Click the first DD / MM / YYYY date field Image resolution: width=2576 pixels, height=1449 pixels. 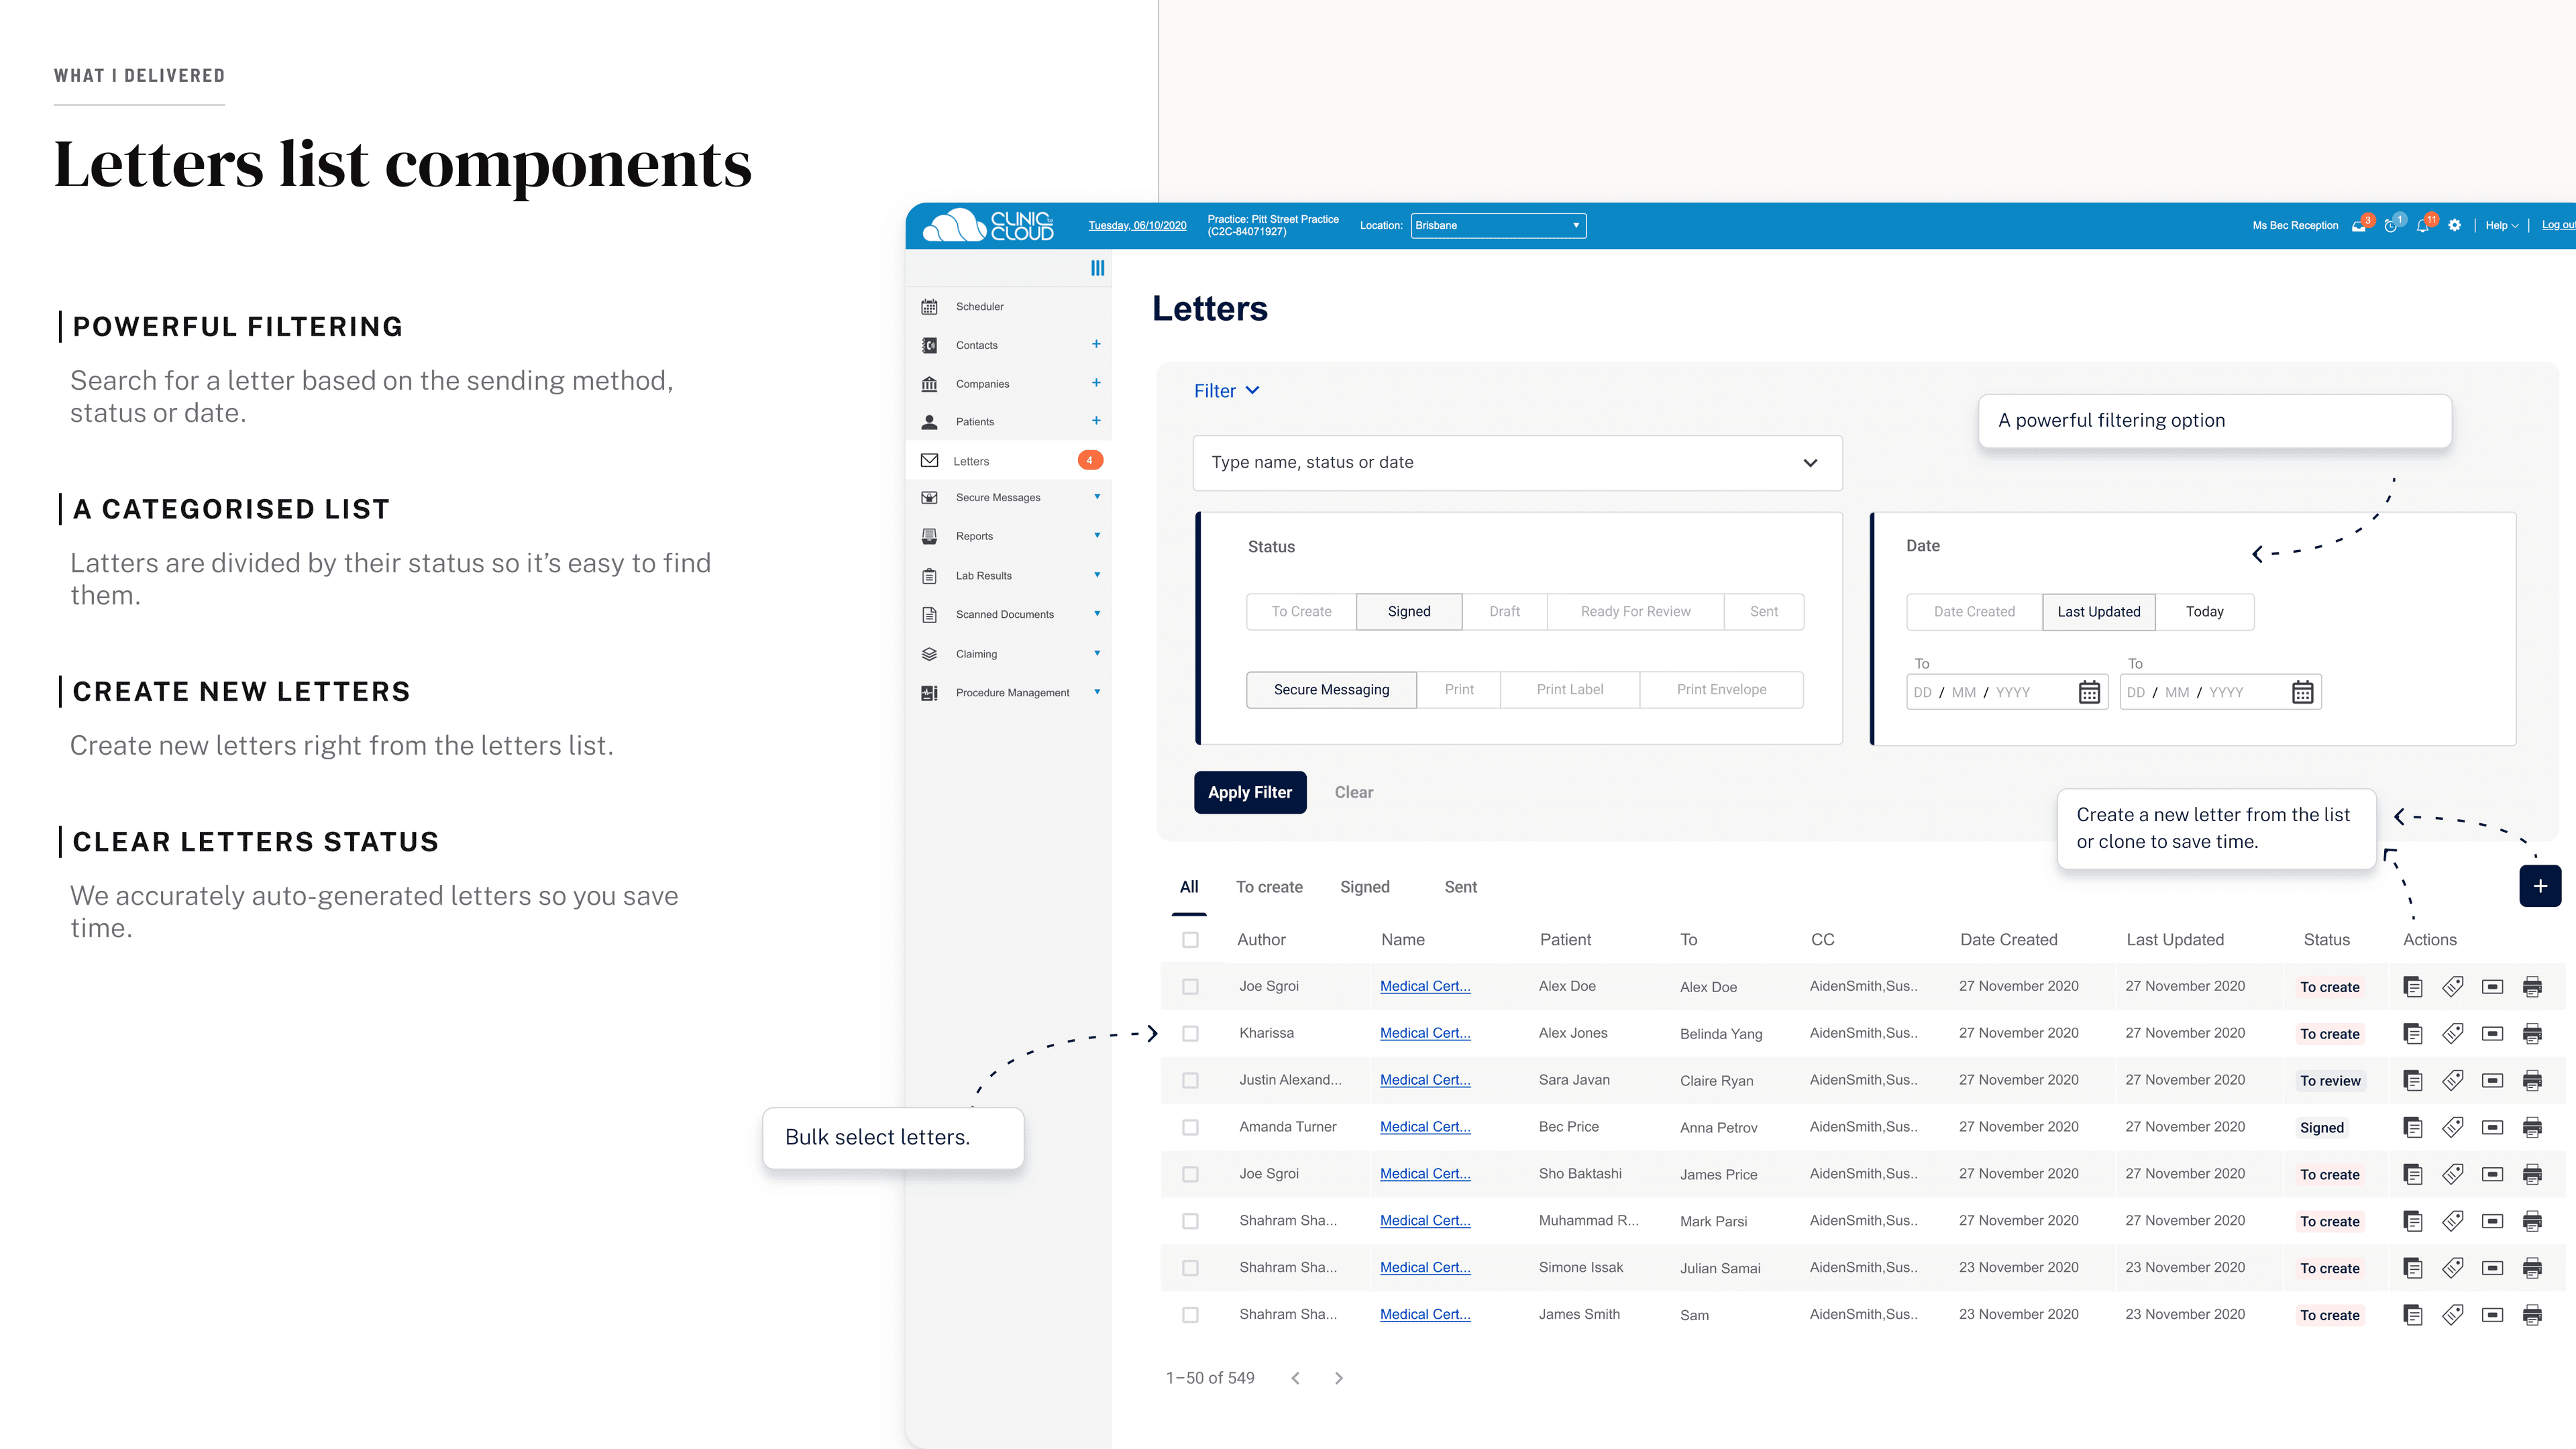tap(2007, 692)
